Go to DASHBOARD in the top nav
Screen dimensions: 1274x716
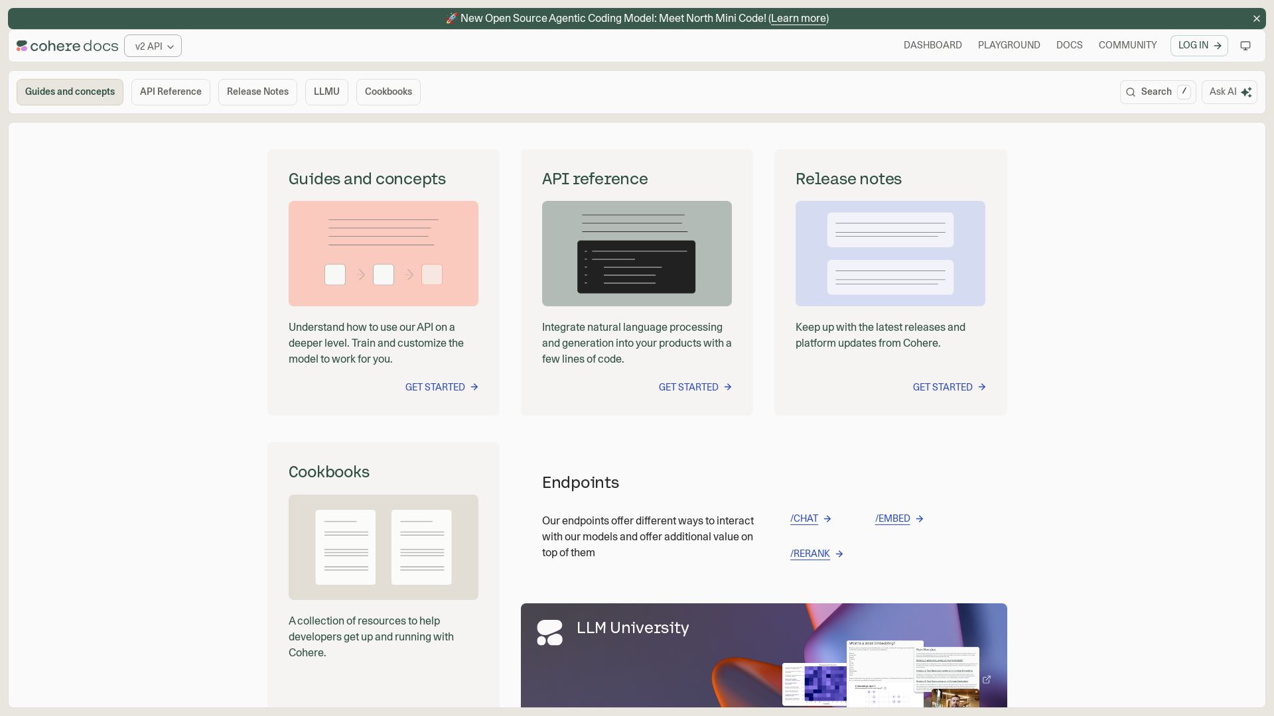pyautogui.click(x=932, y=45)
